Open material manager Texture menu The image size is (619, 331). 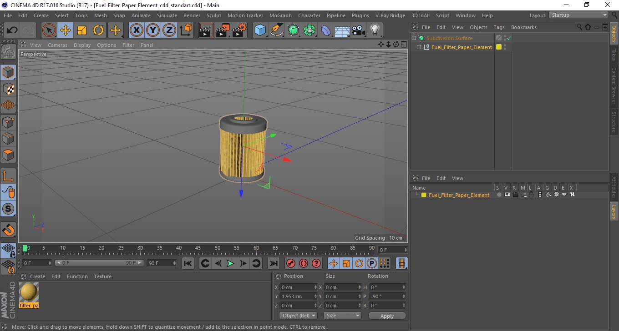[x=102, y=276]
